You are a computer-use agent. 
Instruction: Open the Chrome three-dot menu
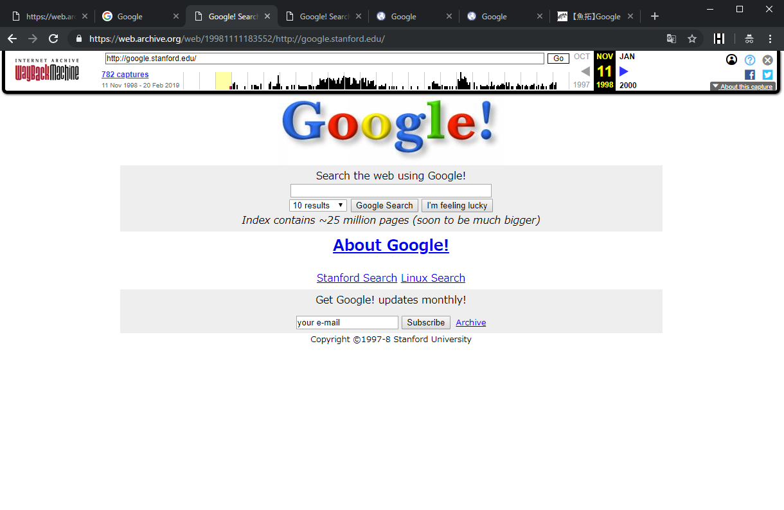tap(770, 39)
